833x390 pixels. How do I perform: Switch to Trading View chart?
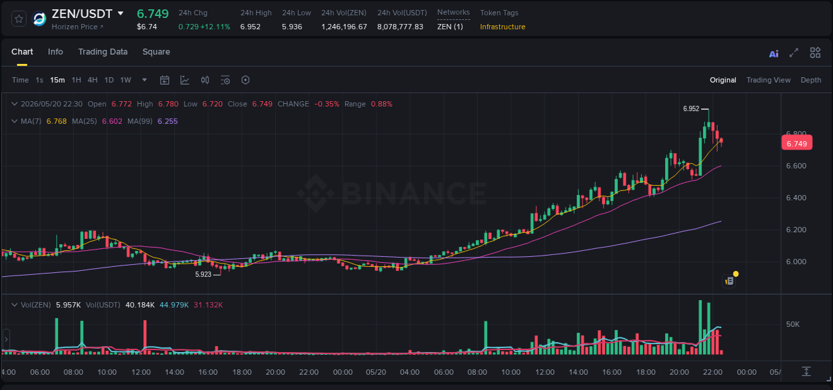tap(768, 80)
